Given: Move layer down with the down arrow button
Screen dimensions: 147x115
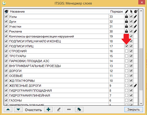Looking at the screenshot, I should click(x=18, y=110).
